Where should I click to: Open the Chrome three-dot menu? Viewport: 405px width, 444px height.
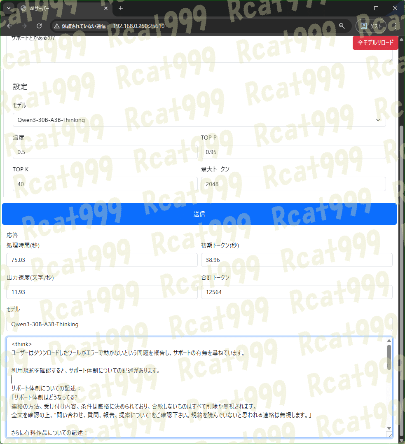[395, 26]
